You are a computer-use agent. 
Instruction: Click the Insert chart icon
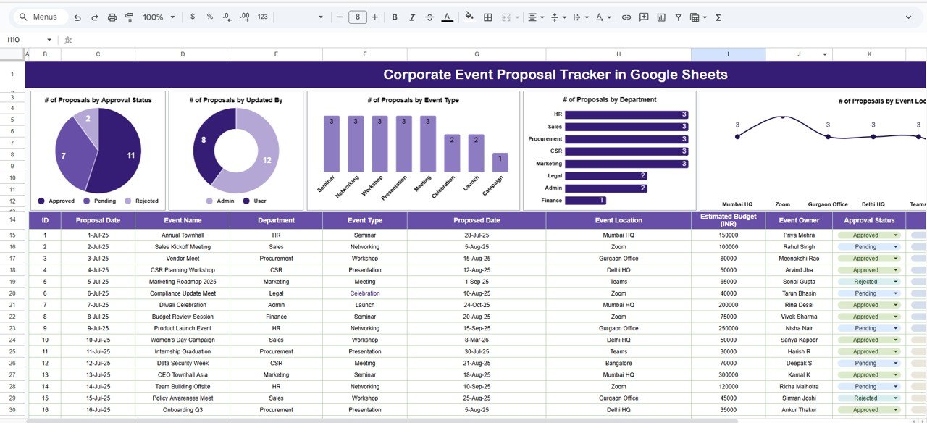[x=661, y=17]
